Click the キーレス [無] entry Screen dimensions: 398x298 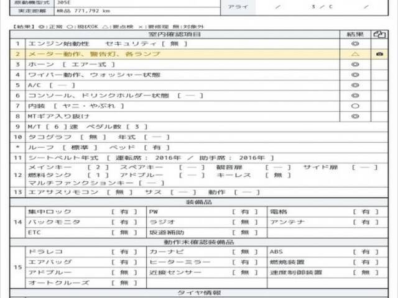coord(253,175)
